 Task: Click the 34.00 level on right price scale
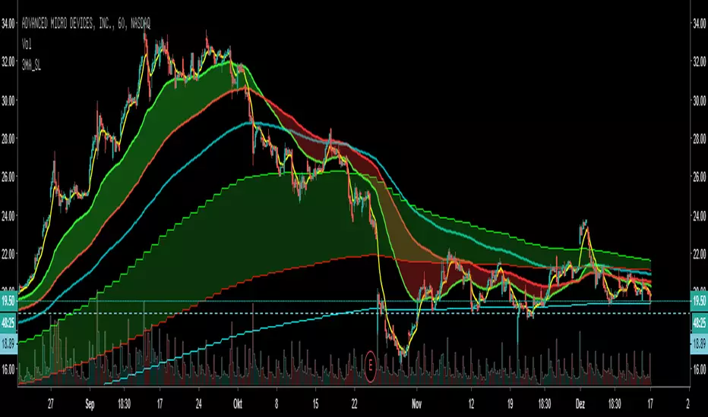(700, 24)
